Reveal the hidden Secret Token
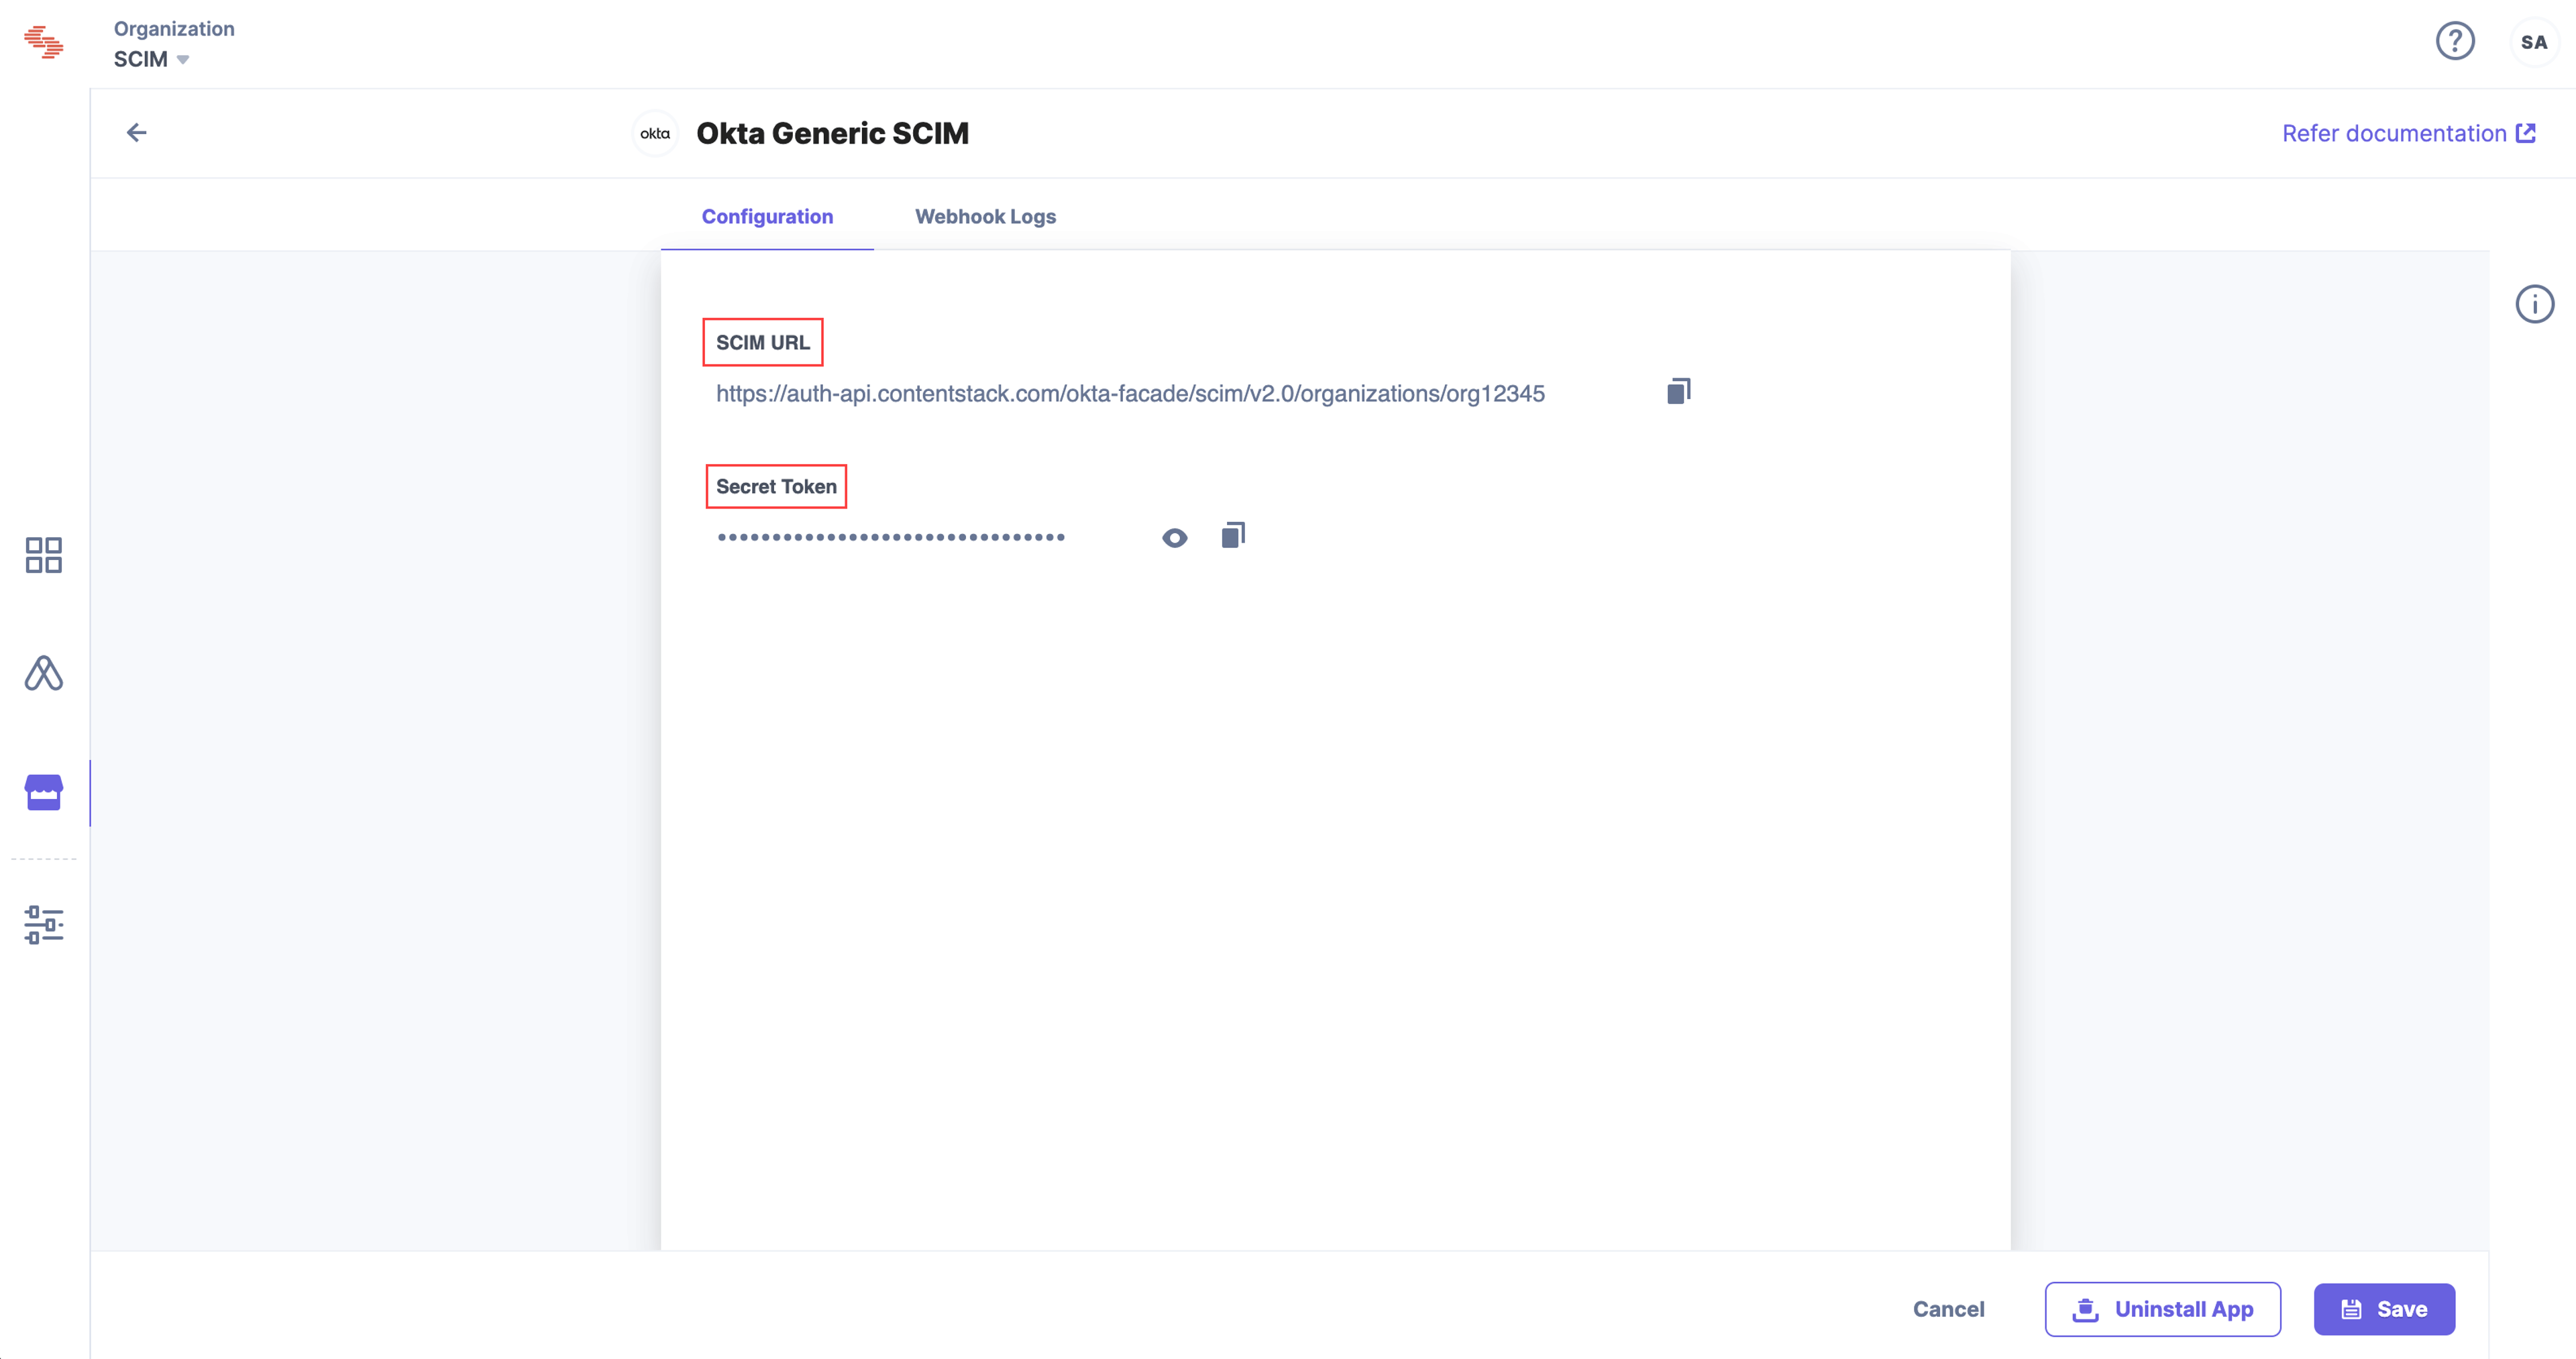 1175,538
